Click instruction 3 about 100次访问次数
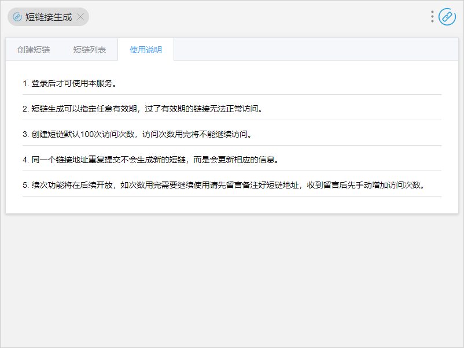This screenshot has height=348, width=464. click(x=137, y=134)
